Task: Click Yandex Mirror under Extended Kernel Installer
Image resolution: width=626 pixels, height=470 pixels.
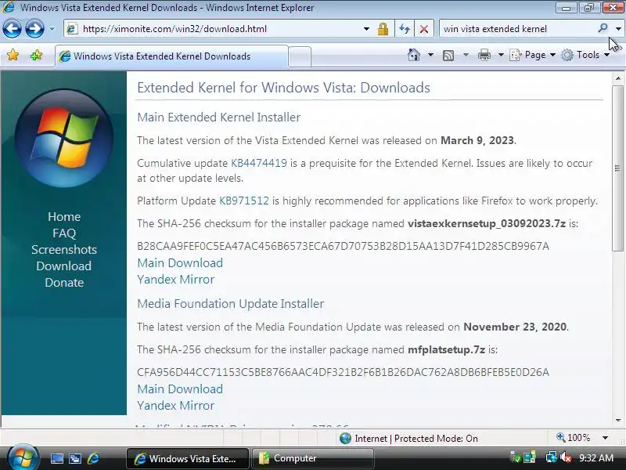Action: pos(175,280)
